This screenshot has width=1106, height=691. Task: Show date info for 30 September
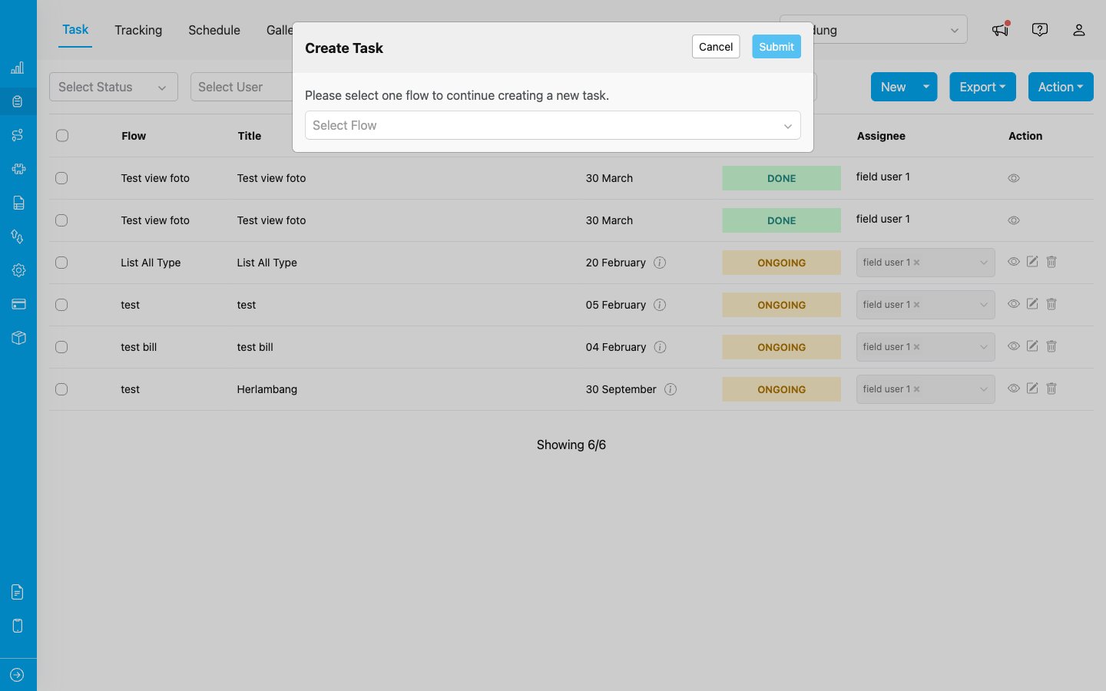click(671, 389)
